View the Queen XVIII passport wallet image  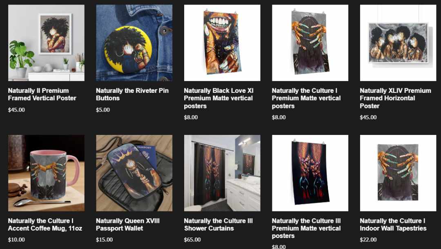point(134,173)
